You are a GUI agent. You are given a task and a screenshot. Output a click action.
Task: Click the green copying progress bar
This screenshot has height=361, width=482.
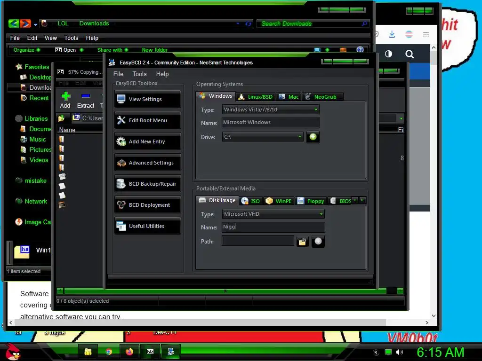point(225,290)
